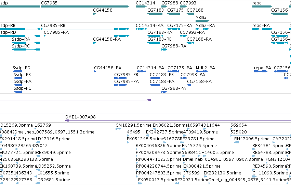Select the CG7985-PB protein label
This screenshot has width=291, height=185.
(x=126, y=75)
